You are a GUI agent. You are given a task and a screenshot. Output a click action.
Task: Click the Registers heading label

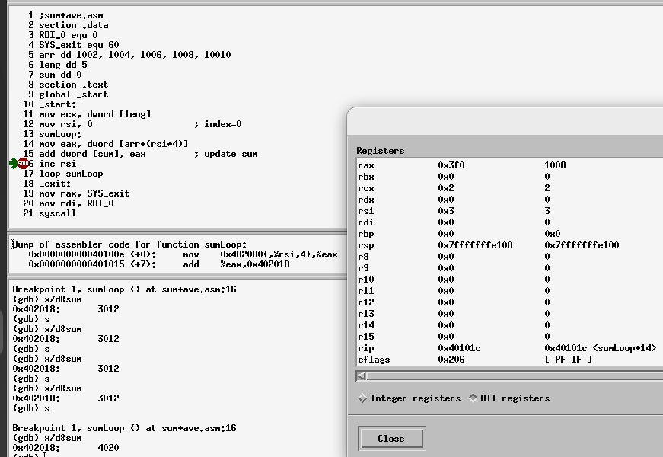(380, 151)
